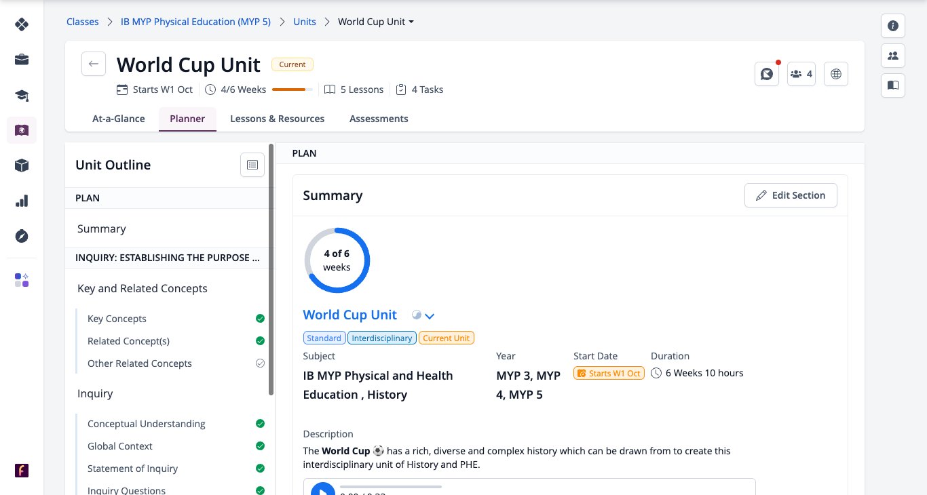This screenshot has height=495, width=927.
Task: Open the World Cup Unit breadcrumb dropdown
Action: [x=376, y=22]
